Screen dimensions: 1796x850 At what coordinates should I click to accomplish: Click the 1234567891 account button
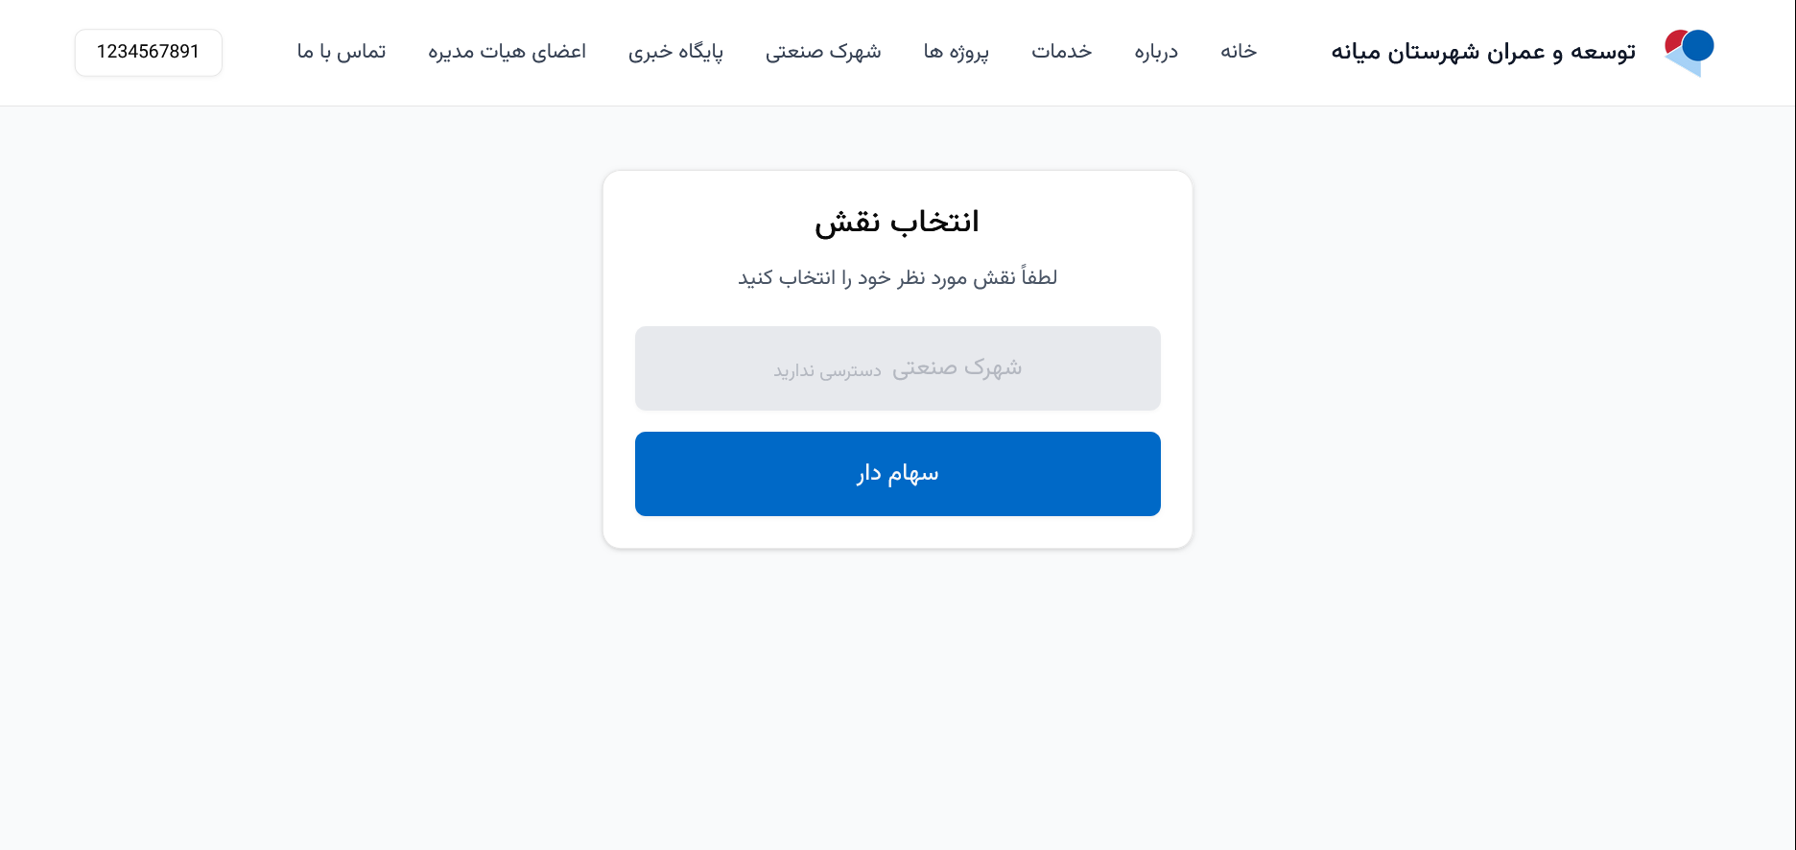(149, 52)
